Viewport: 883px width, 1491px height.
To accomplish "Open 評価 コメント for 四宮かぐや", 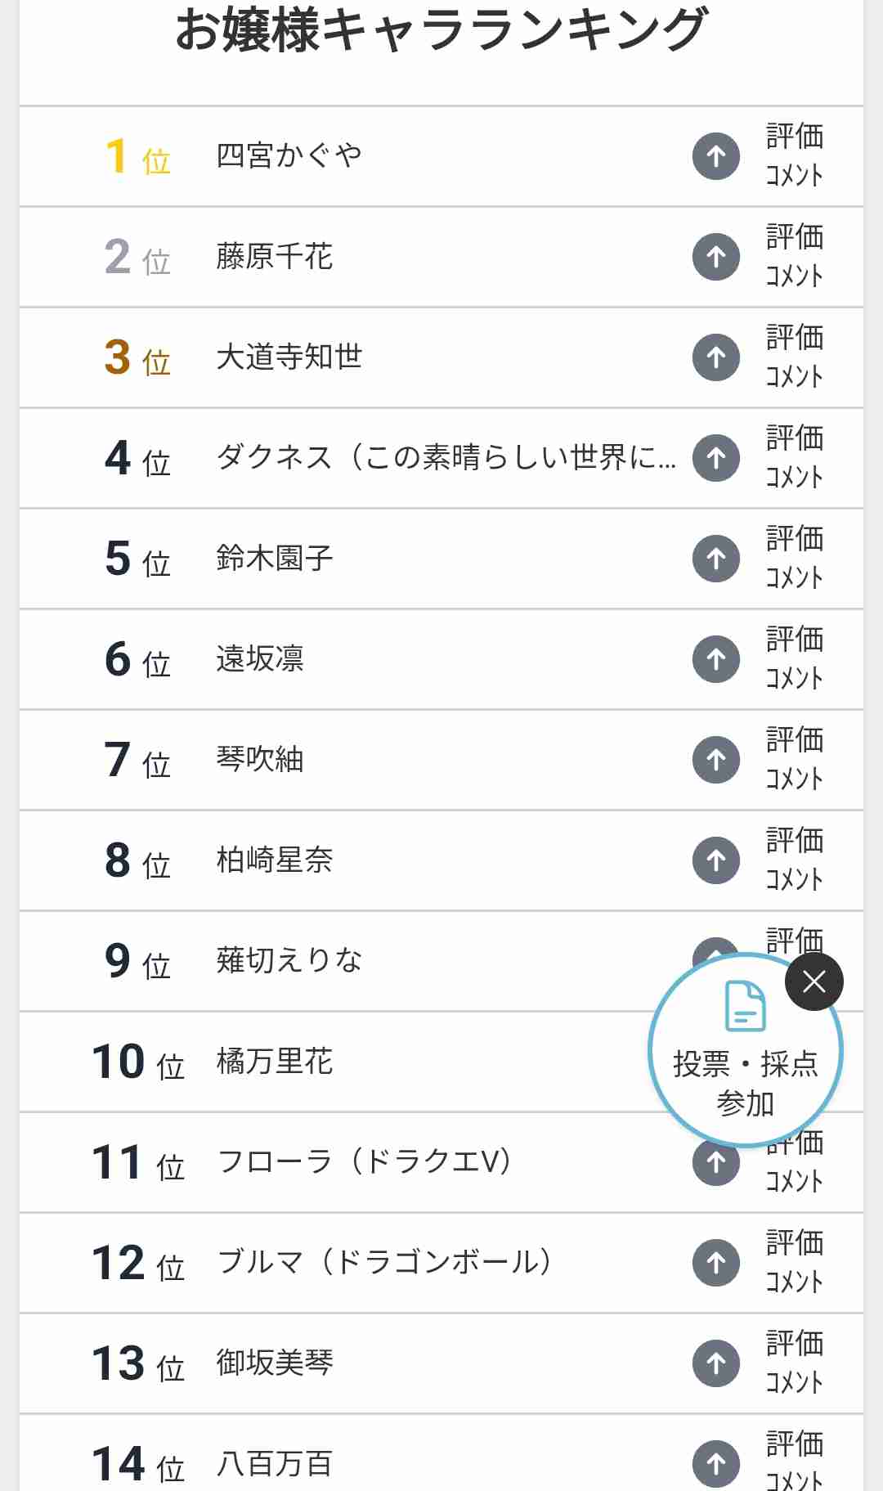I will [x=794, y=155].
